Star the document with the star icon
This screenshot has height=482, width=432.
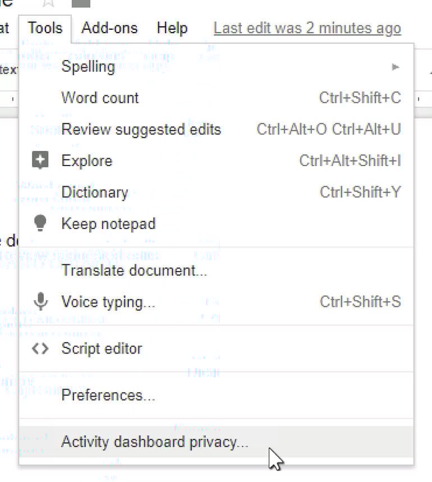[49, 3]
